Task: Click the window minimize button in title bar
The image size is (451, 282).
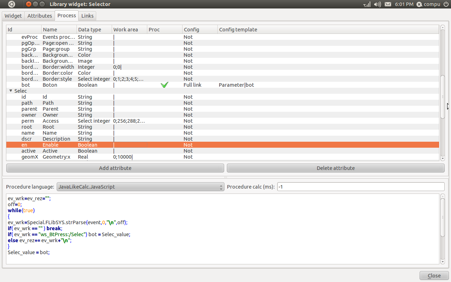Action: tap(36, 4)
